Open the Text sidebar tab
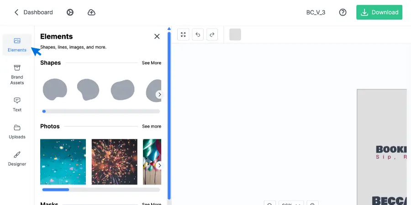This screenshot has height=205, width=411. [x=17, y=105]
